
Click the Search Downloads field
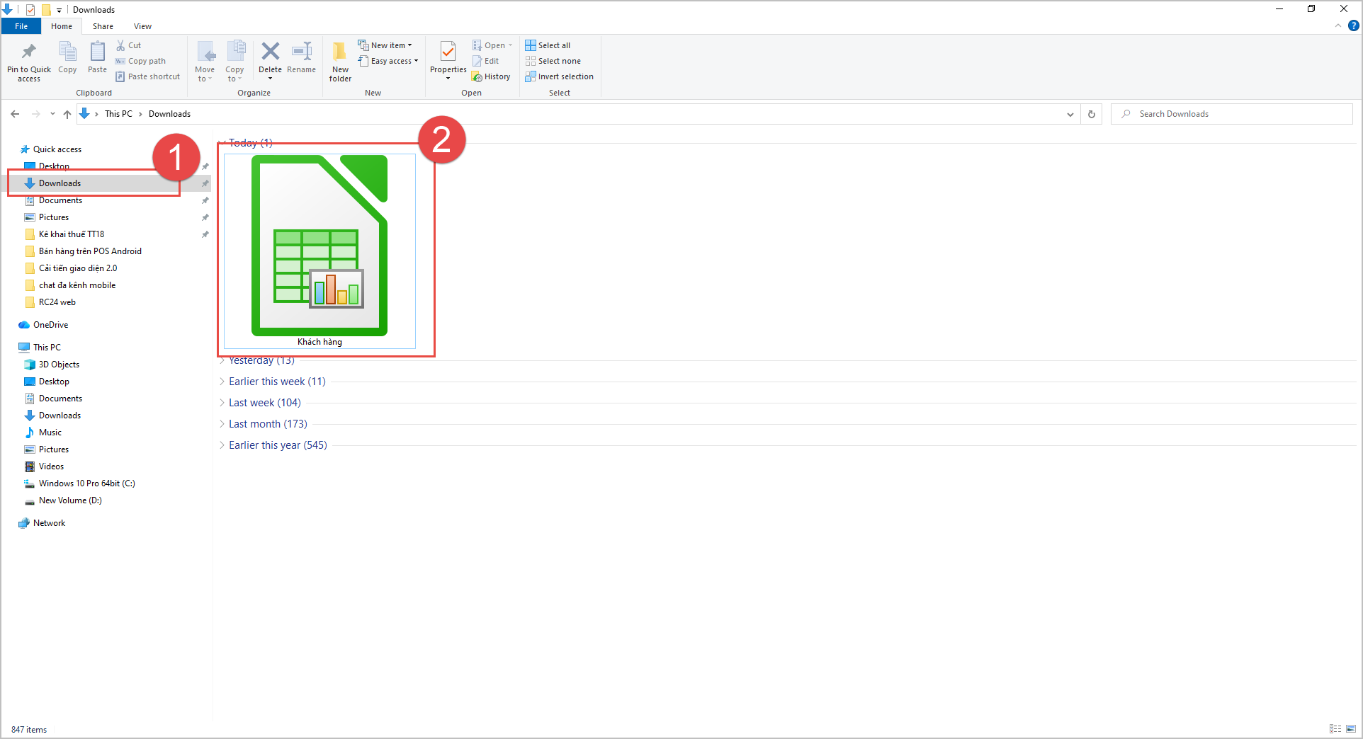coord(1232,114)
